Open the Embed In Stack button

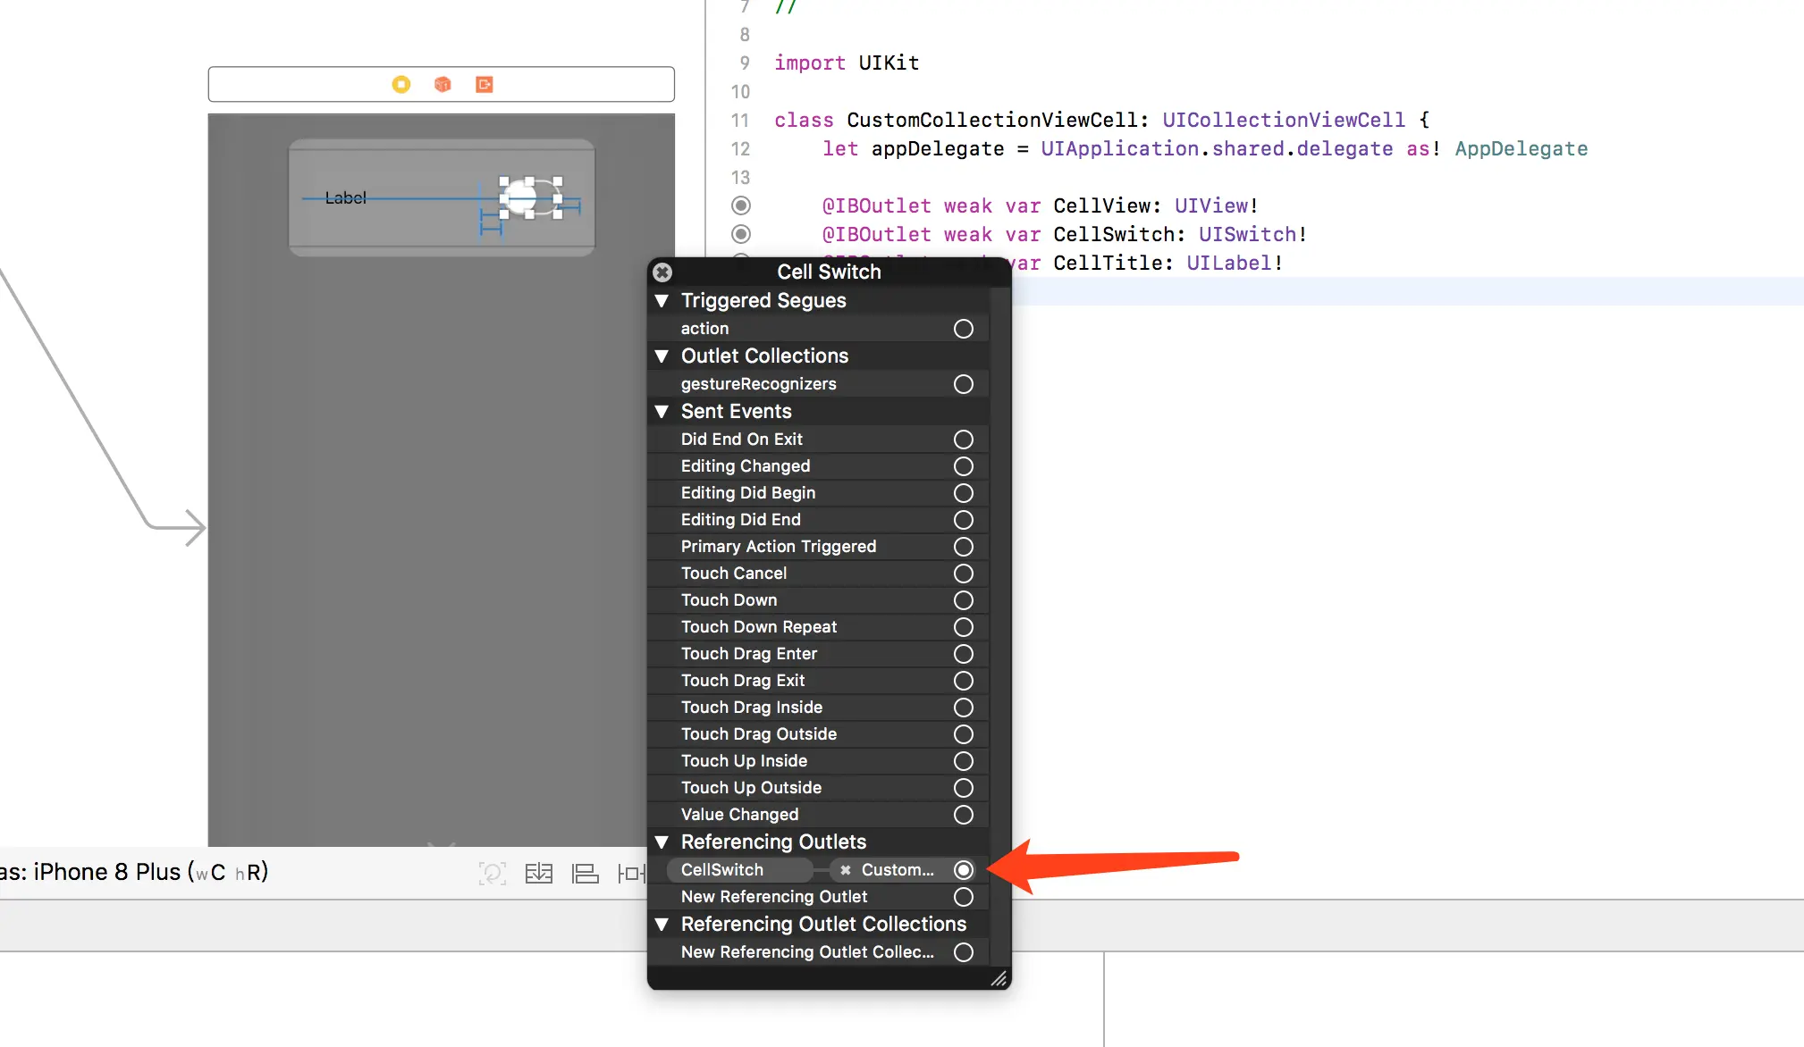(x=538, y=873)
